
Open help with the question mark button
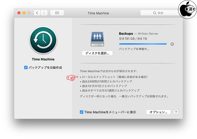(x=176, y=112)
